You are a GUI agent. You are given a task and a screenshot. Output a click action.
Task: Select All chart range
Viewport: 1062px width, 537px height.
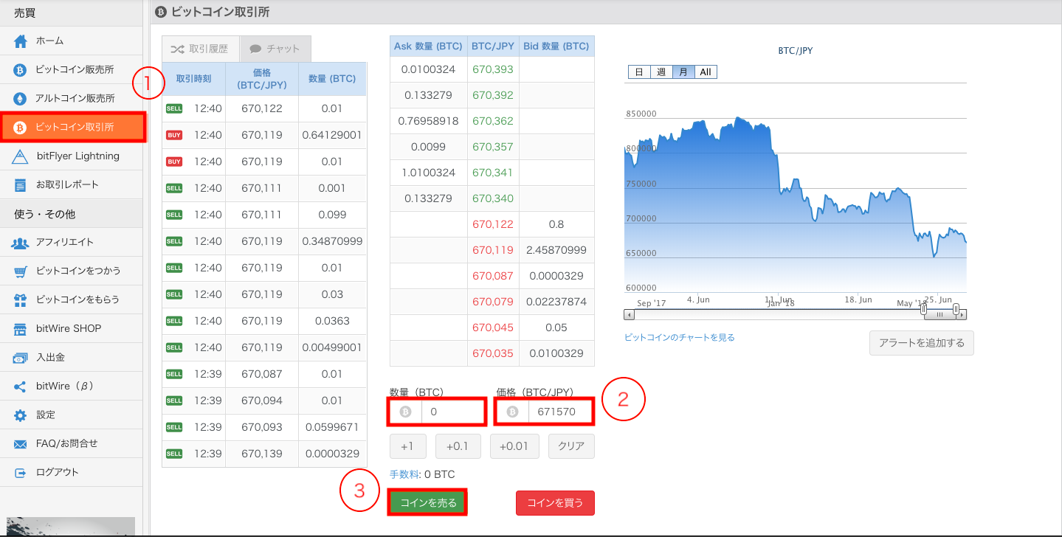click(x=706, y=72)
